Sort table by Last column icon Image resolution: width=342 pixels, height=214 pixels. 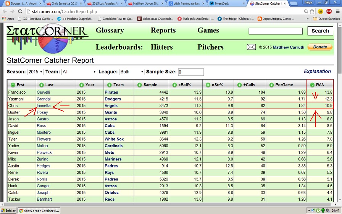(42, 85)
